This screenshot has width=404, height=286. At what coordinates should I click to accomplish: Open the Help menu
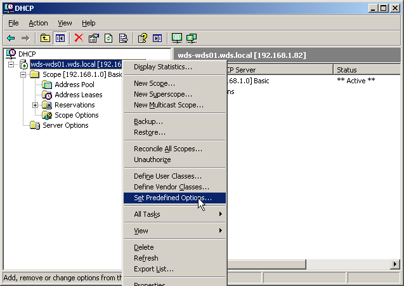coord(89,24)
